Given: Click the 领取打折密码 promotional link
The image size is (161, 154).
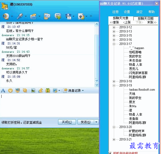Looking at the screenshot, I should pos(22,122).
